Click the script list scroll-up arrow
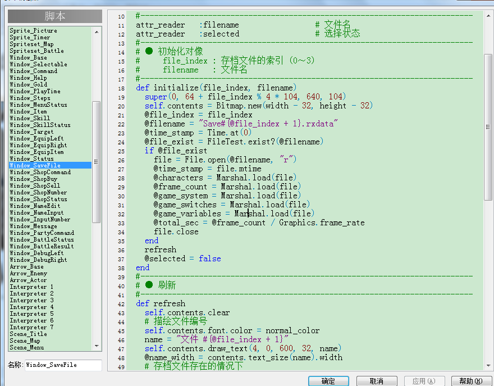The height and width of the screenshot is (386, 494). click(97, 32)
